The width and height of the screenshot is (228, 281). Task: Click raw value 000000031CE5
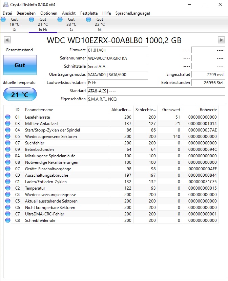(203, 181)
